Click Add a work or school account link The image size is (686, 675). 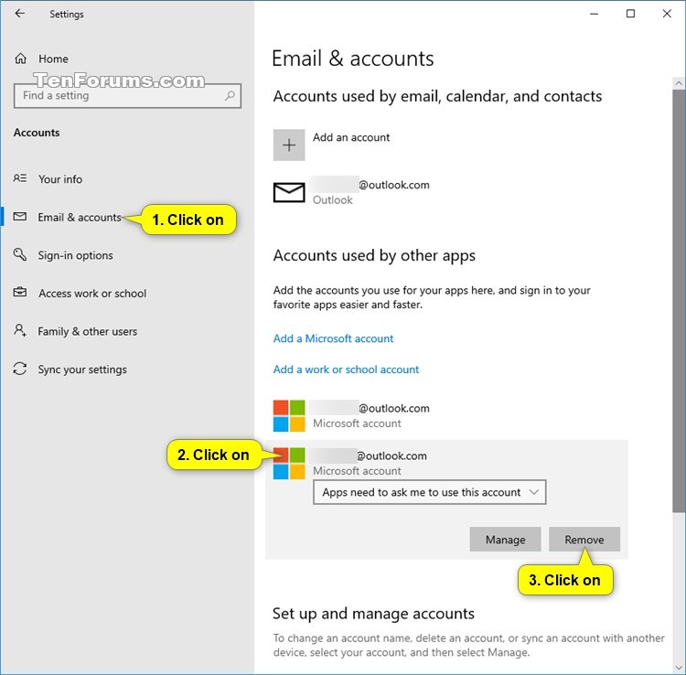pyautogui.click(x=346, y=370)
